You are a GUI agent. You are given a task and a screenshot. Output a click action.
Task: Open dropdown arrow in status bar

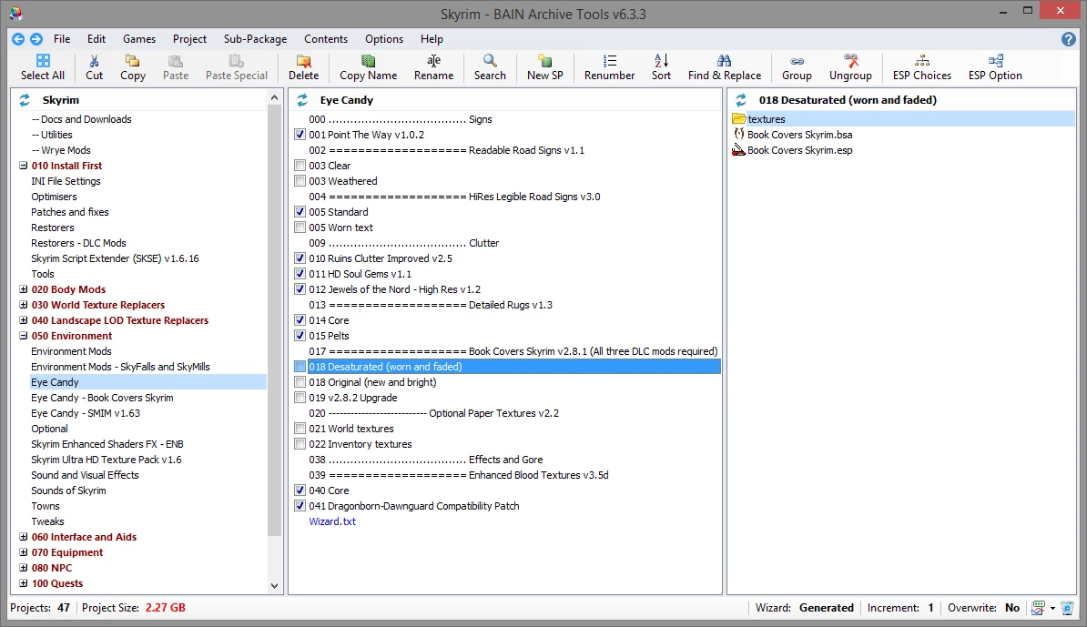1052,608
